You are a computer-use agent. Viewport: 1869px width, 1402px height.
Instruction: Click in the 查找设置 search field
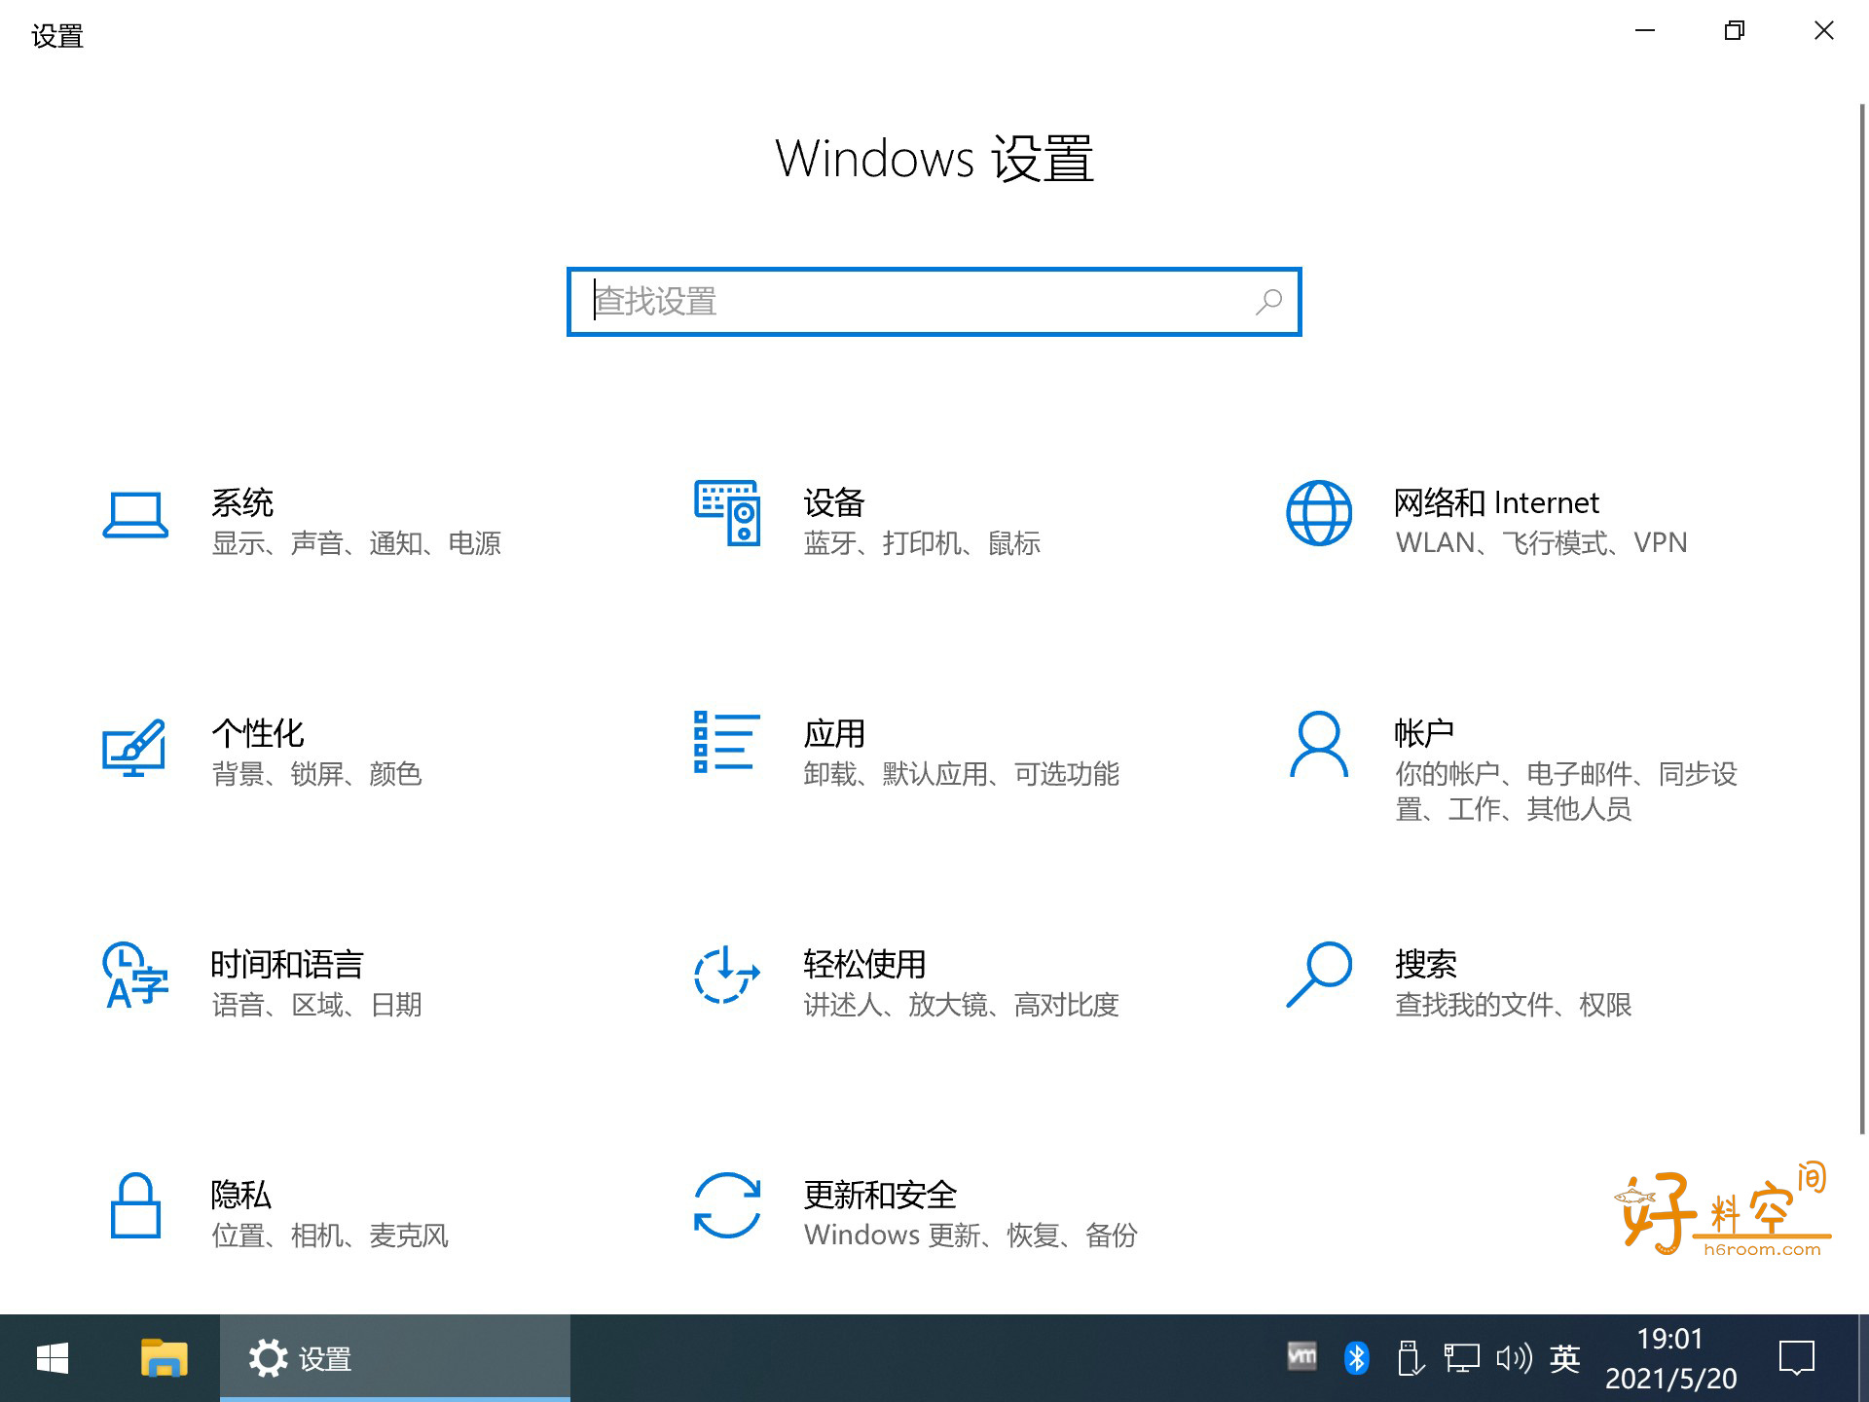934,302
